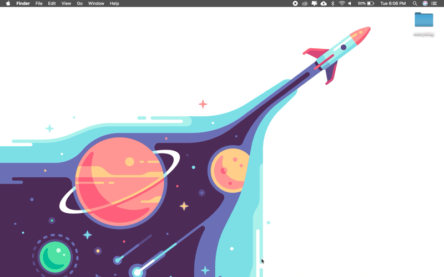Open Spotlight search magnifying glass

tap(415, 3)
